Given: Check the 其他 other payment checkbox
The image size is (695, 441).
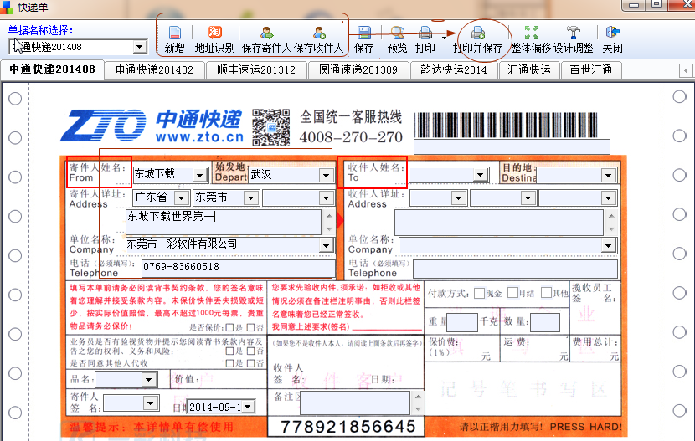Looking at the screenshot, I should pos(545,294).
